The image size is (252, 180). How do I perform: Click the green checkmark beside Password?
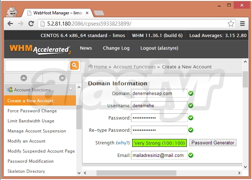(x=191, y=118)
